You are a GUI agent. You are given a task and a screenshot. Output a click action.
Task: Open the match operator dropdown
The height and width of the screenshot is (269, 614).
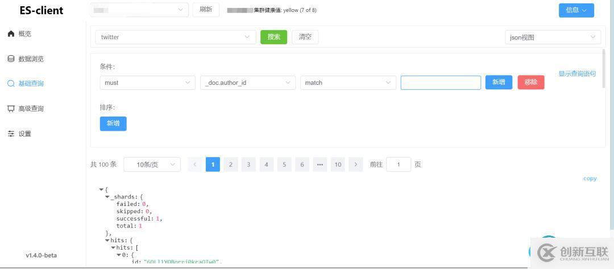coord(348,82)
